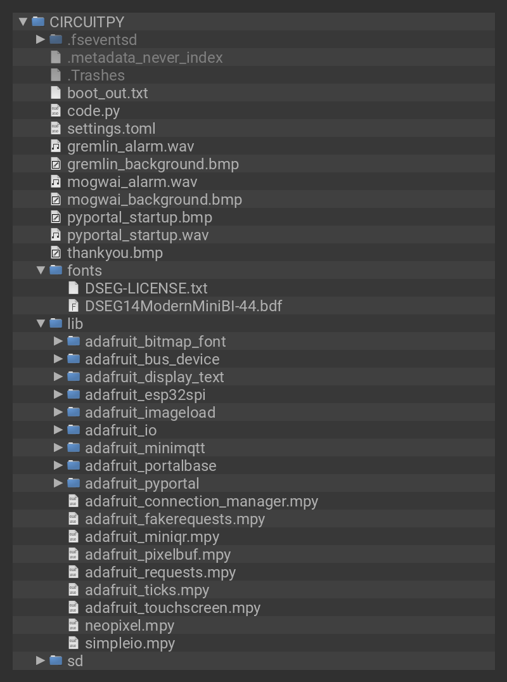507x682 pixels.
Task: Collapse the CIRCUITPY root folder
Action: click(x=23, y=22)
